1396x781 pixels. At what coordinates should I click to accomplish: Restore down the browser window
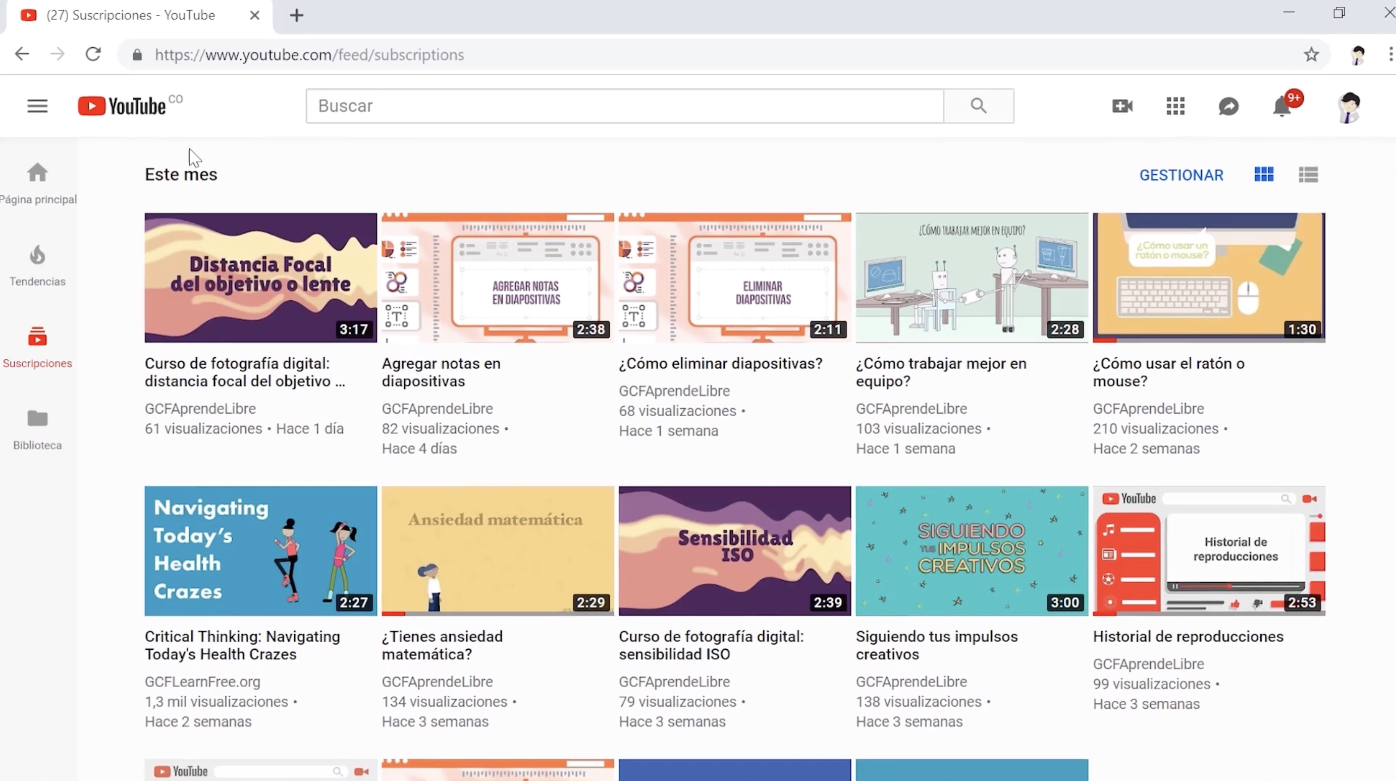(x=1338, y=13)
